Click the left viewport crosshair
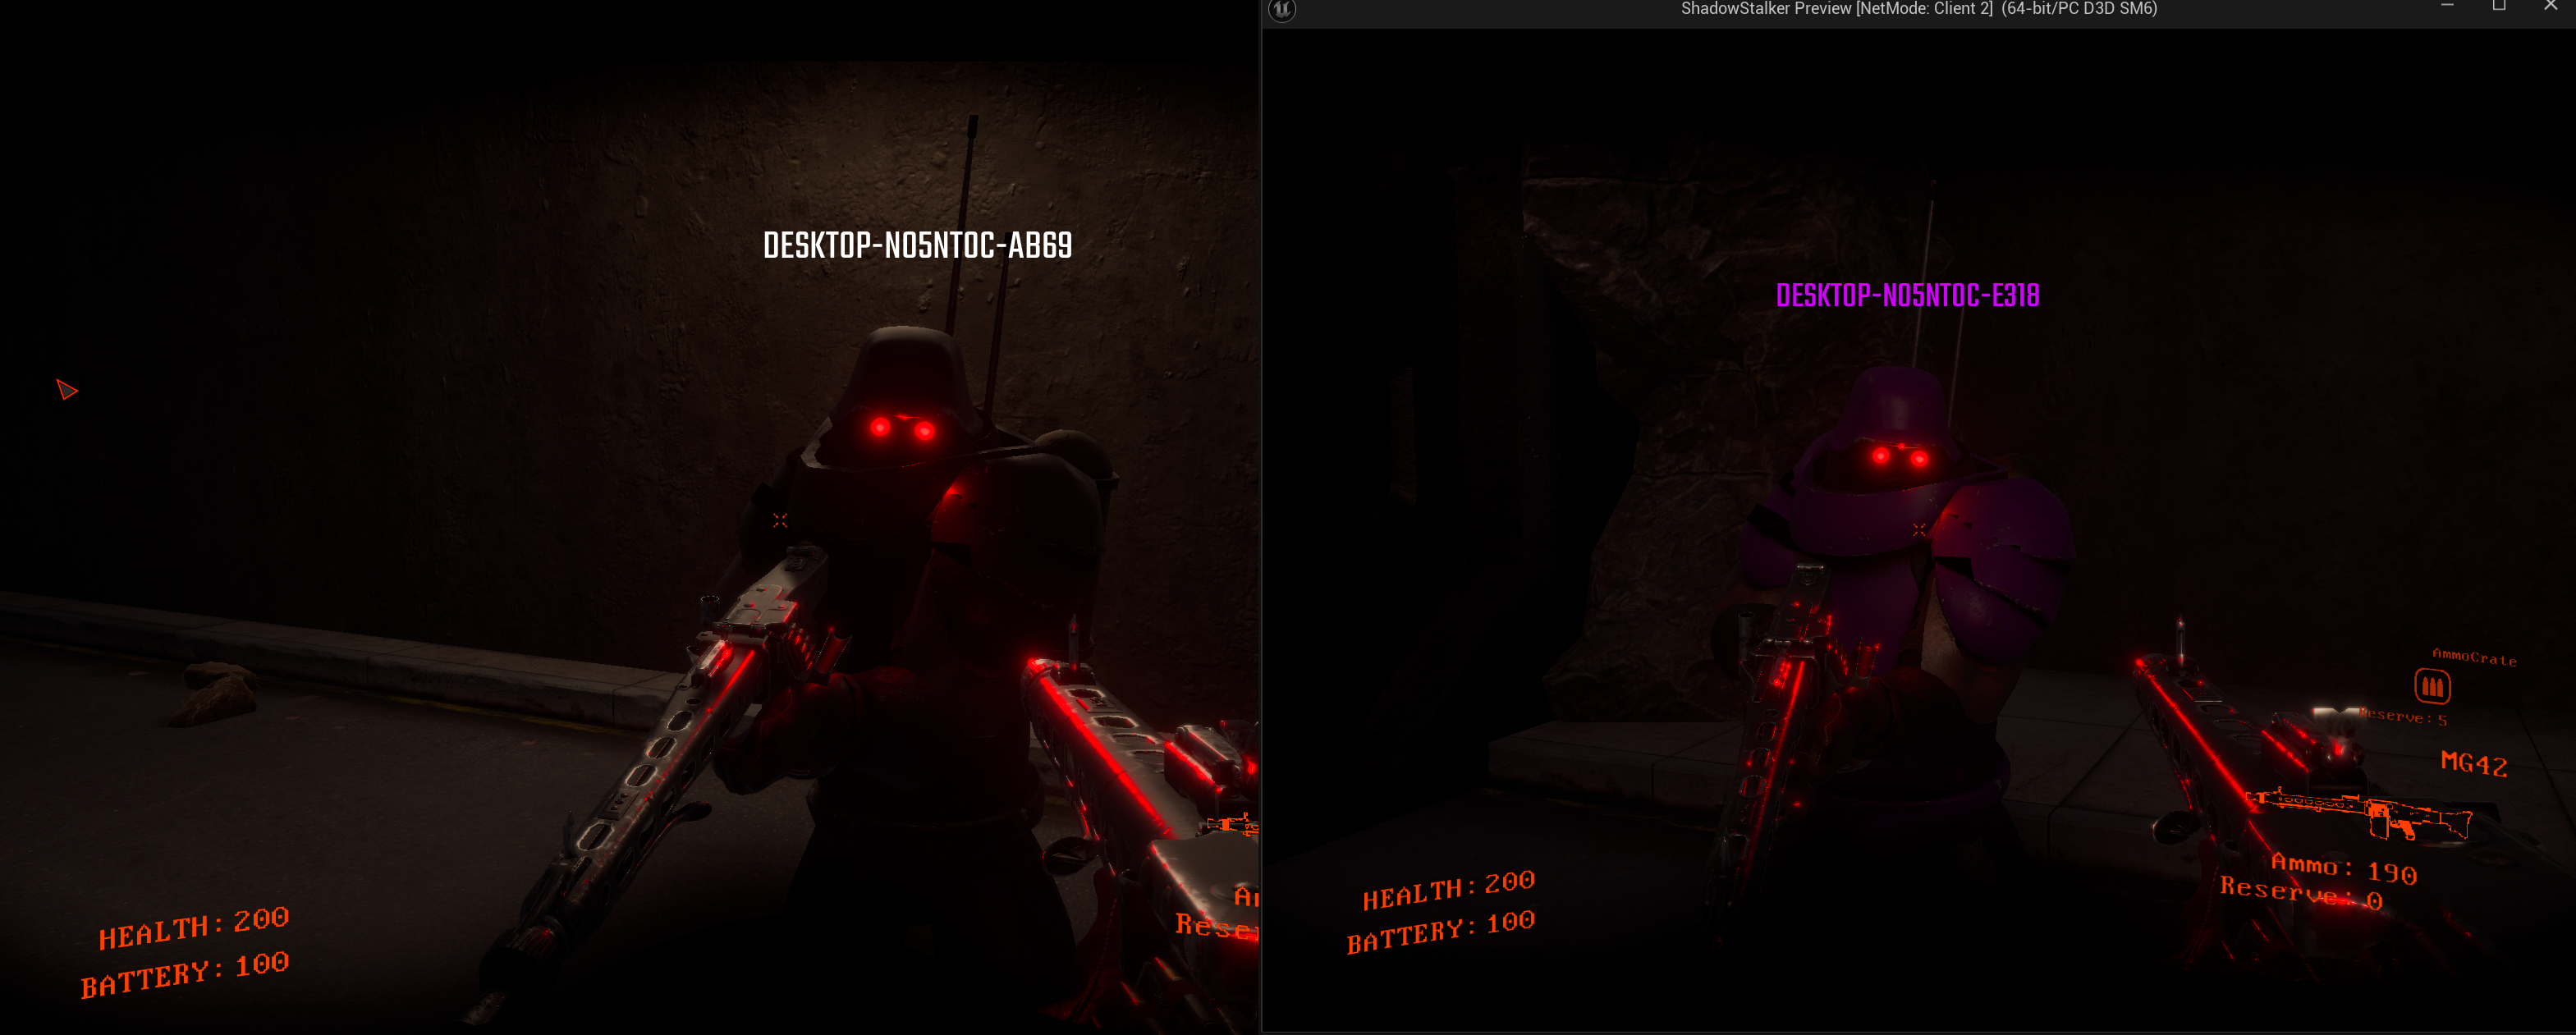The width and height of the screenshot is (2576, 1035). (x=780, y=520)
